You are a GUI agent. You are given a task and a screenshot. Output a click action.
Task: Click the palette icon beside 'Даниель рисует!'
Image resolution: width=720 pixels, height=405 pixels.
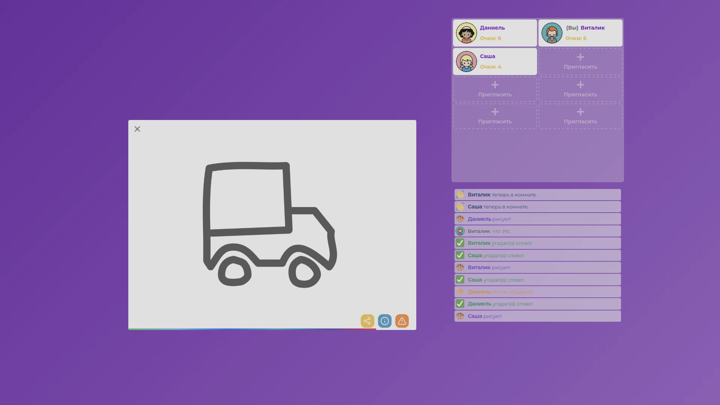460,219
